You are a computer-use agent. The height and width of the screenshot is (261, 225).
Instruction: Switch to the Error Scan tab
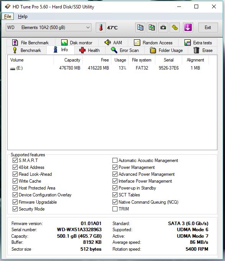tap(125, 50)
